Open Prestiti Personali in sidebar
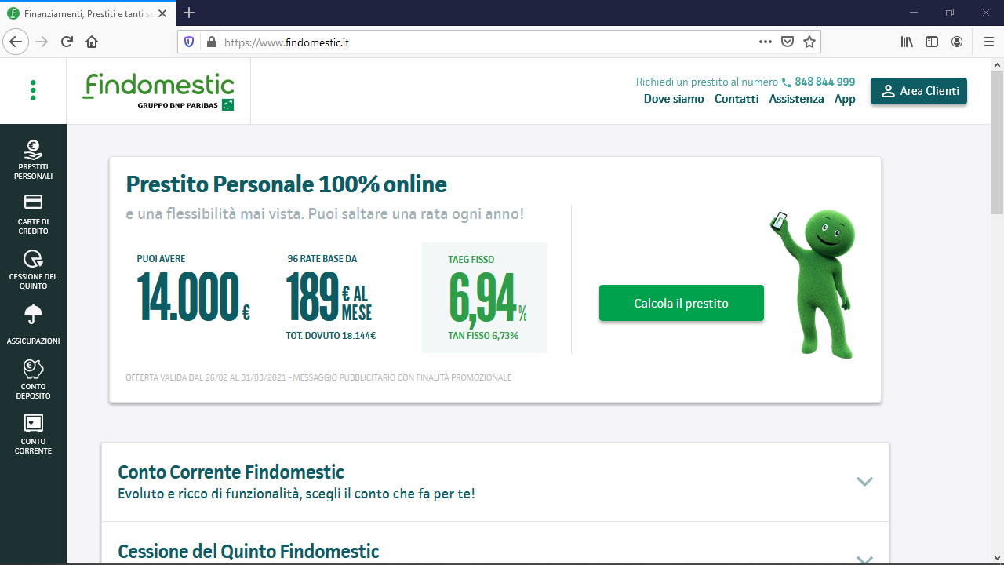Viewport: 1004px width, 565px height. pyautogui.click(x=33, y=159)
